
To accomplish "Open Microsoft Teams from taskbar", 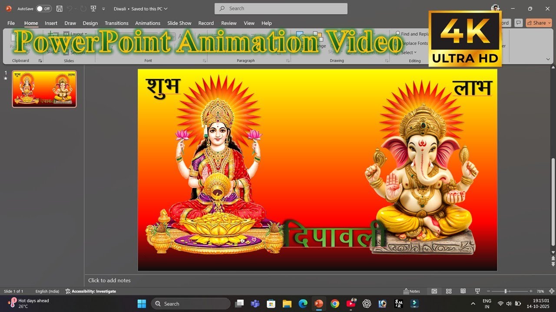I will (x=255, y=303).
